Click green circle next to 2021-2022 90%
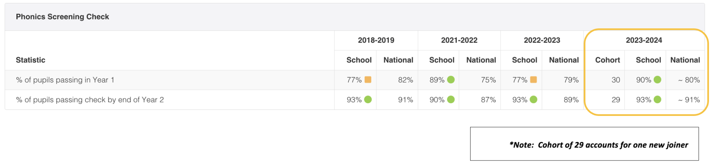Screen dimensions: 716x165 451,99
